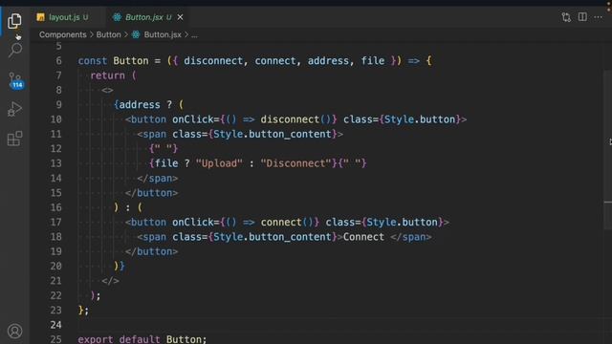Click closing fragment tag on line 21
The width and height of the screenshot is (612, 344).
(x=110, y=281)
